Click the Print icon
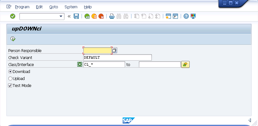The height and width of the screenshot is (126, 258). tap(112, 16)
